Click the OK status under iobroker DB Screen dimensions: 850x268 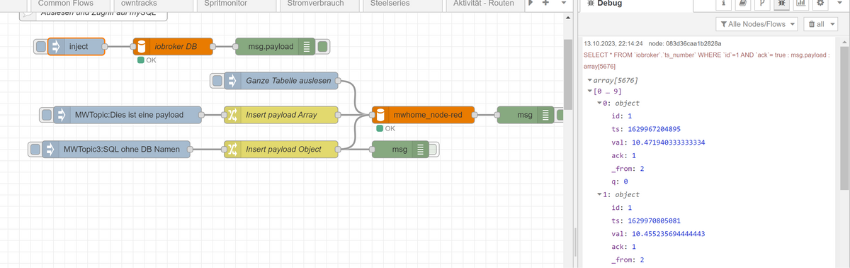pos(146,60)
